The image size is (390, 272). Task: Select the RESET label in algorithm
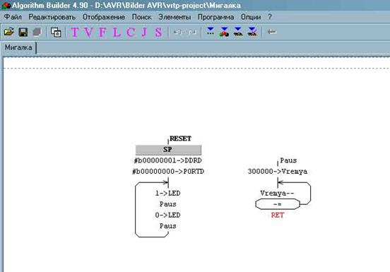pyautogui.click(x=180, y=138)
